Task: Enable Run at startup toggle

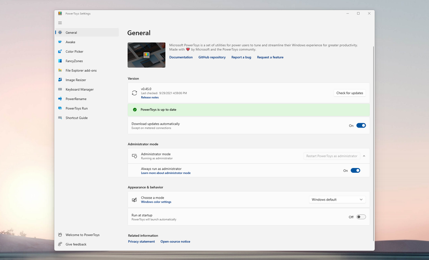Action: click(x=361, y=217)
